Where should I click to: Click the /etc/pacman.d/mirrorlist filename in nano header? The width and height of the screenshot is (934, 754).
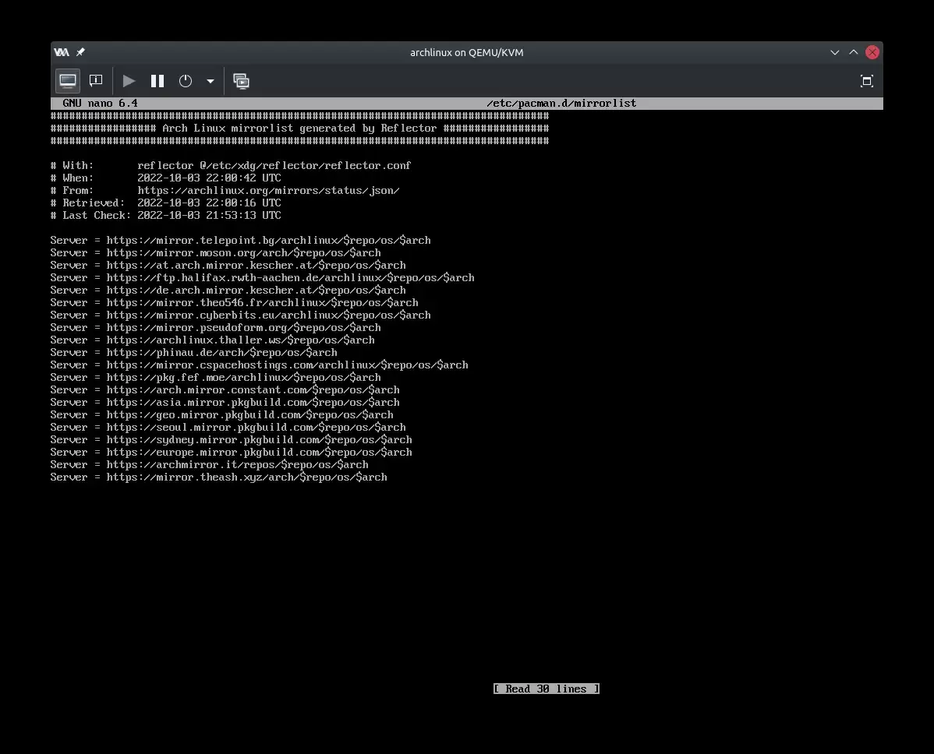(561, 104)
